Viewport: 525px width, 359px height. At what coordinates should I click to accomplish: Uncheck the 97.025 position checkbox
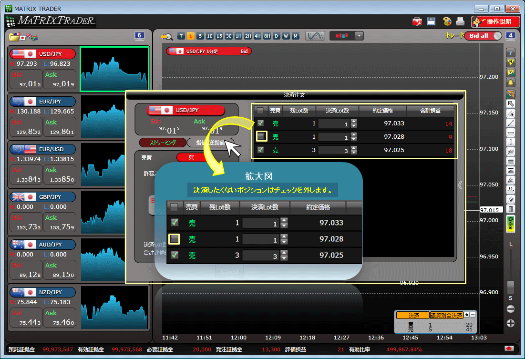261,150
